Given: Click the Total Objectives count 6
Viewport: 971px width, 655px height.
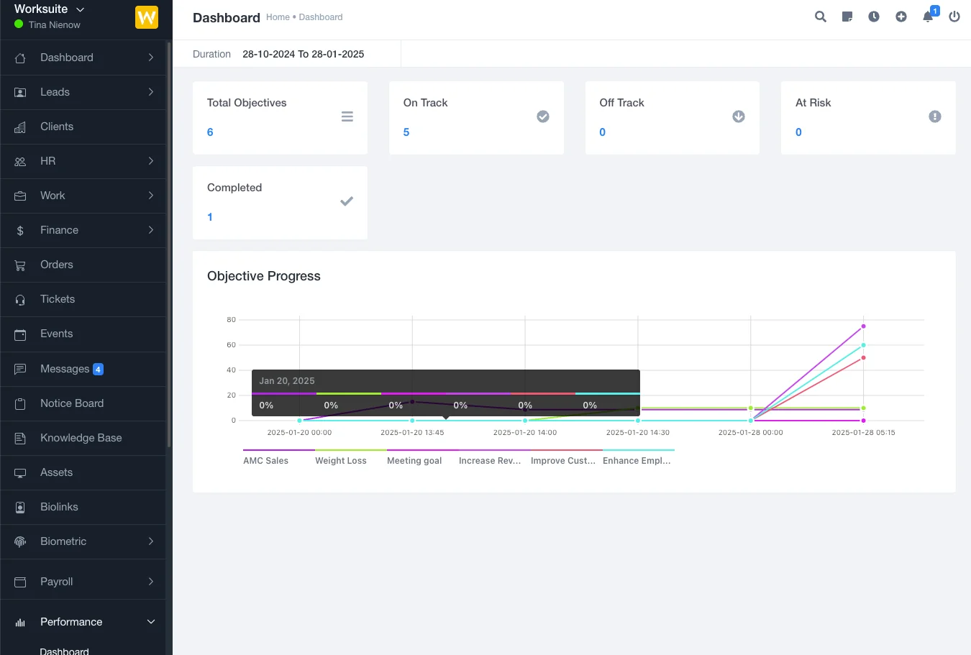Looking at the screenshot, I should [210, 132].
